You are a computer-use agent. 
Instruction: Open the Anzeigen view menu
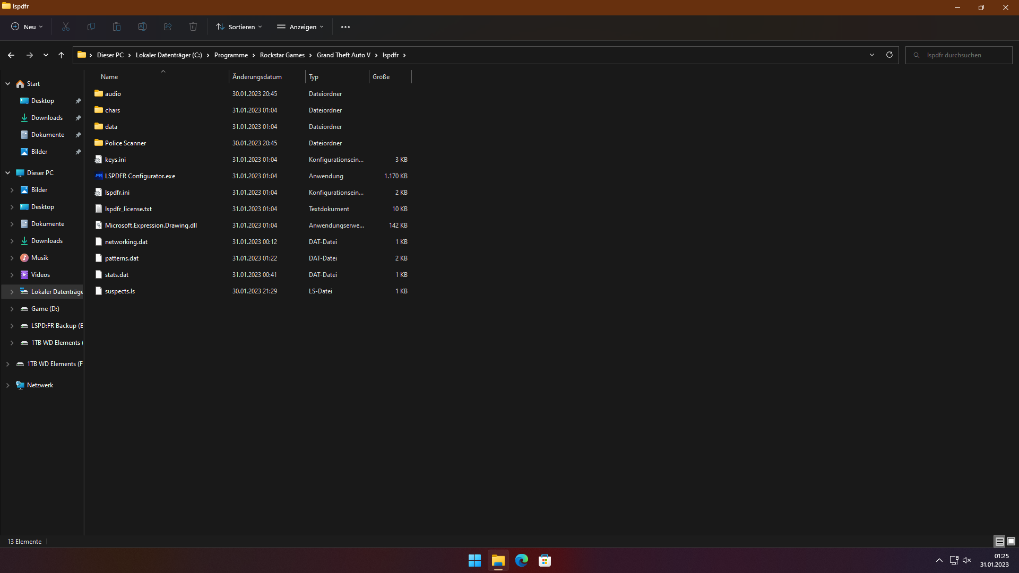pyautogui.click(x=300, y=27)
